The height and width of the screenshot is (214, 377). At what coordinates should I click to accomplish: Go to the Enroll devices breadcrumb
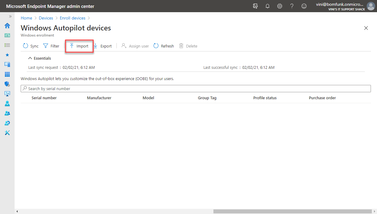point(73,18)
